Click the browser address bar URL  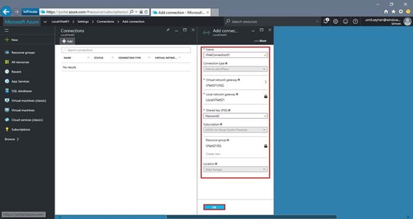(87, 12)
